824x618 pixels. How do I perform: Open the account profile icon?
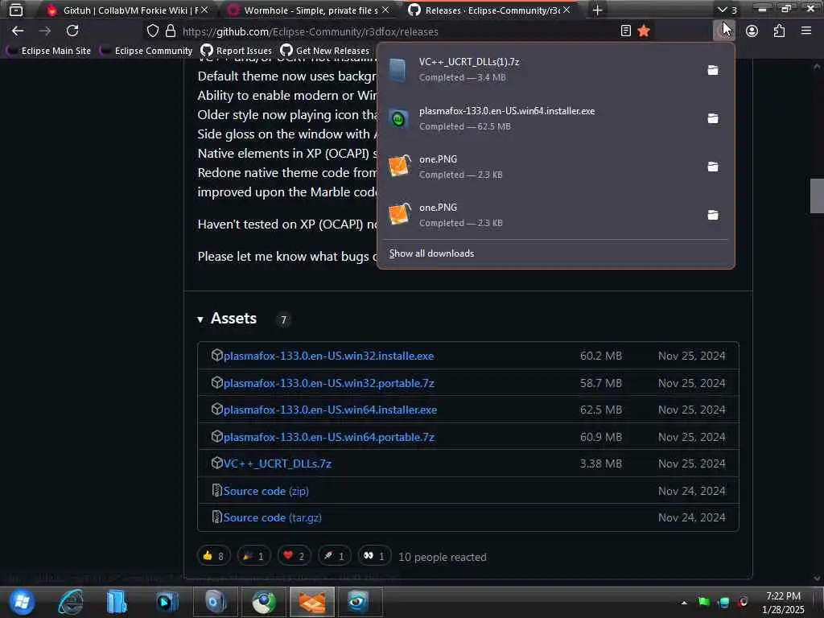(752, 31)
